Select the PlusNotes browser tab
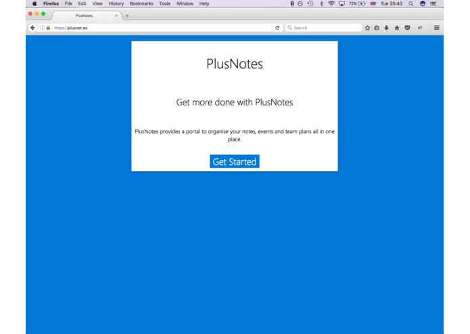 [87, 16]
